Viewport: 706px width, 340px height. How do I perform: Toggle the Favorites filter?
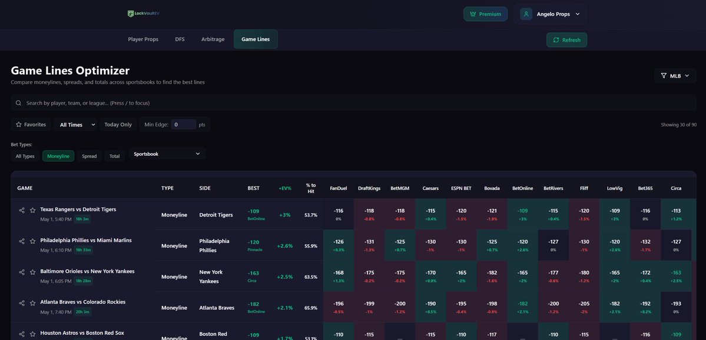pyautogui.click(x=31, y=125)
